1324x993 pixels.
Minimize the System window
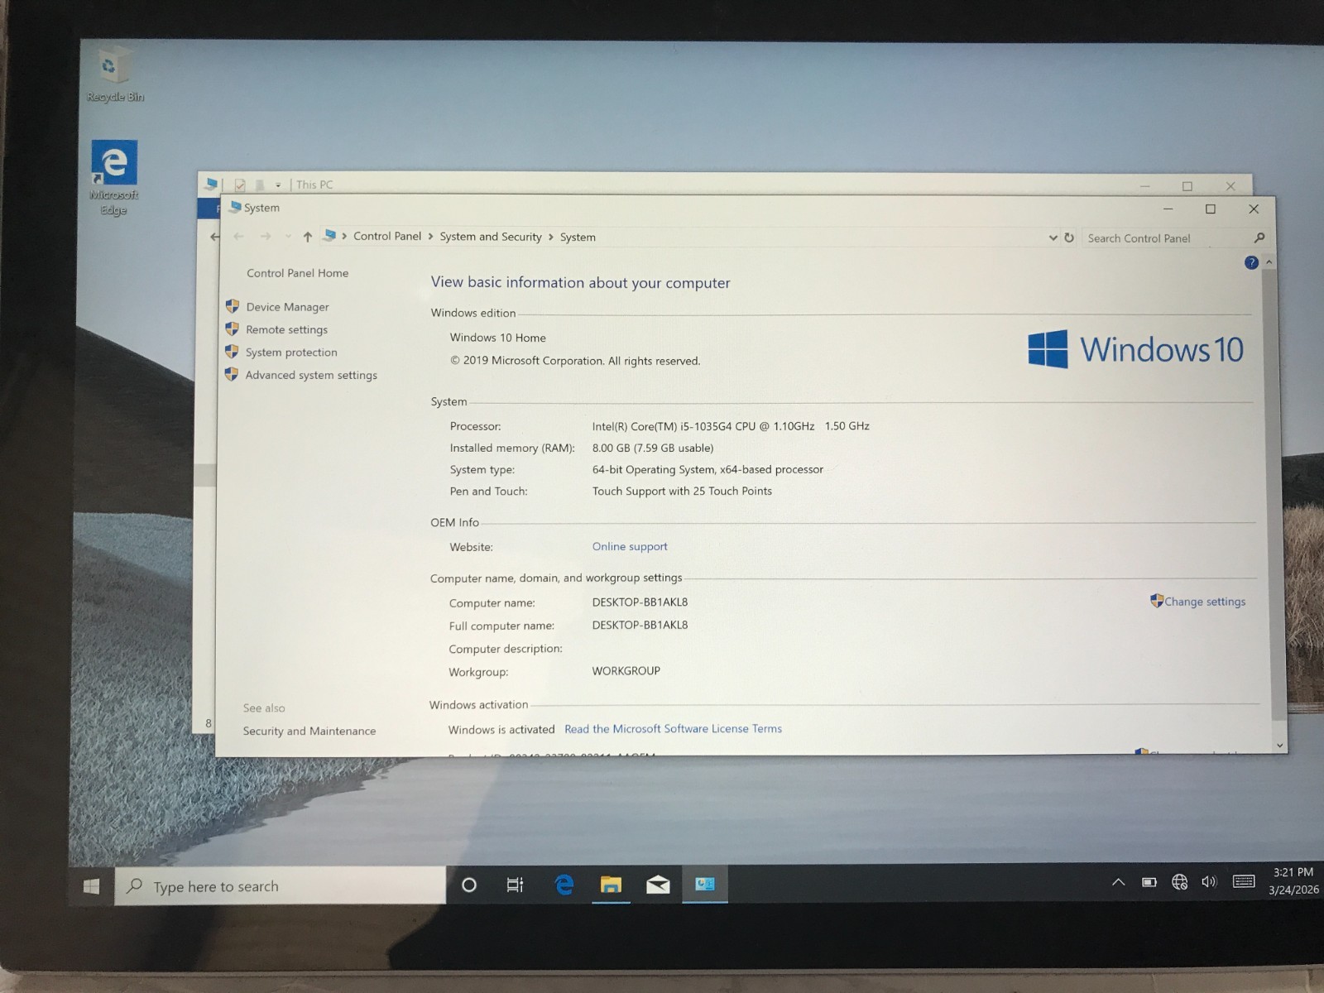point(1168,209)
